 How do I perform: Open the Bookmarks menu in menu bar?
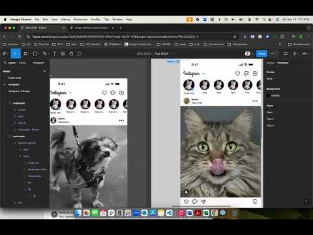[x=80, y=20]
